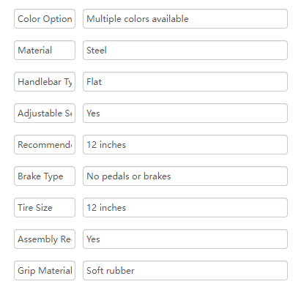The height and width of the screenshot is (284, 301).
Task: Click the Tire Size label field
Action: [x=45, y=208]
